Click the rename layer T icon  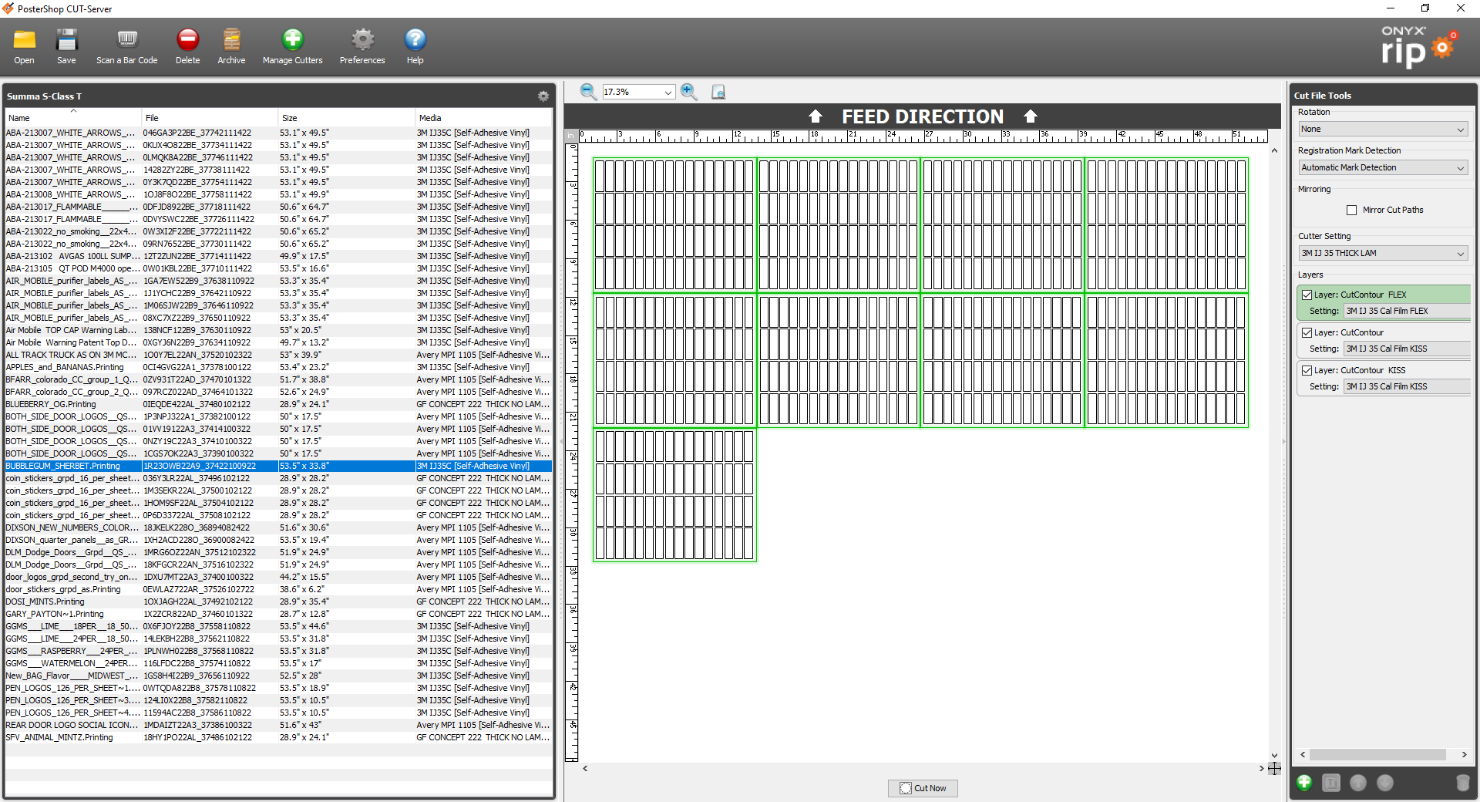(1331, 783)
